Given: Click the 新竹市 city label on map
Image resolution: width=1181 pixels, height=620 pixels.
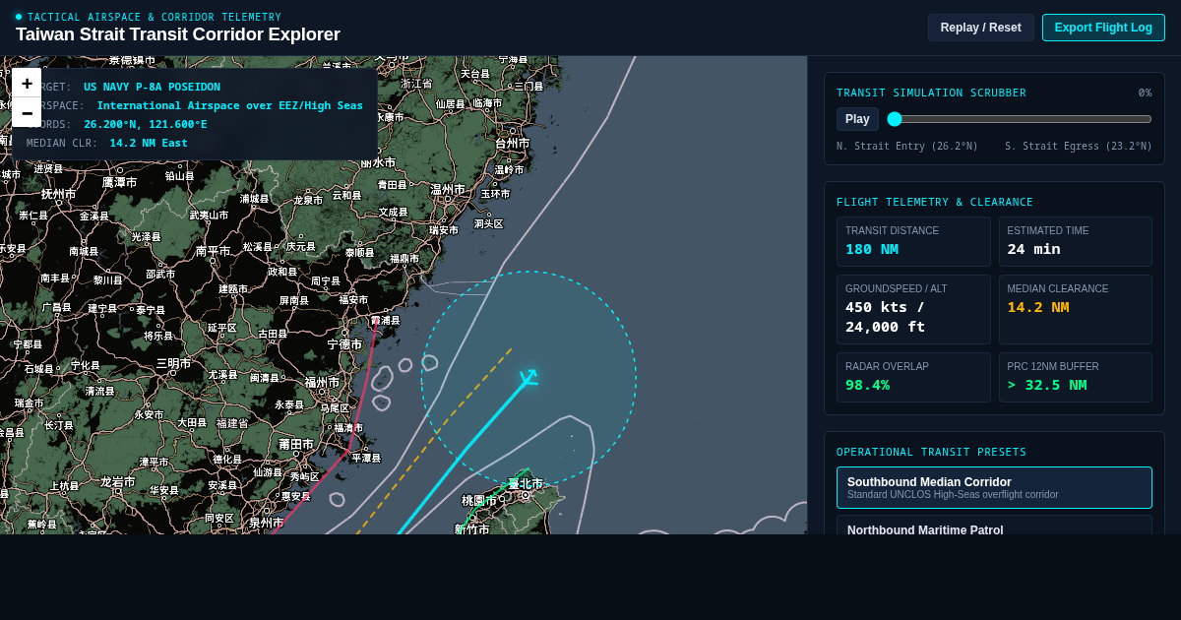Looking at the screenshot, I should tap(471, 528).
